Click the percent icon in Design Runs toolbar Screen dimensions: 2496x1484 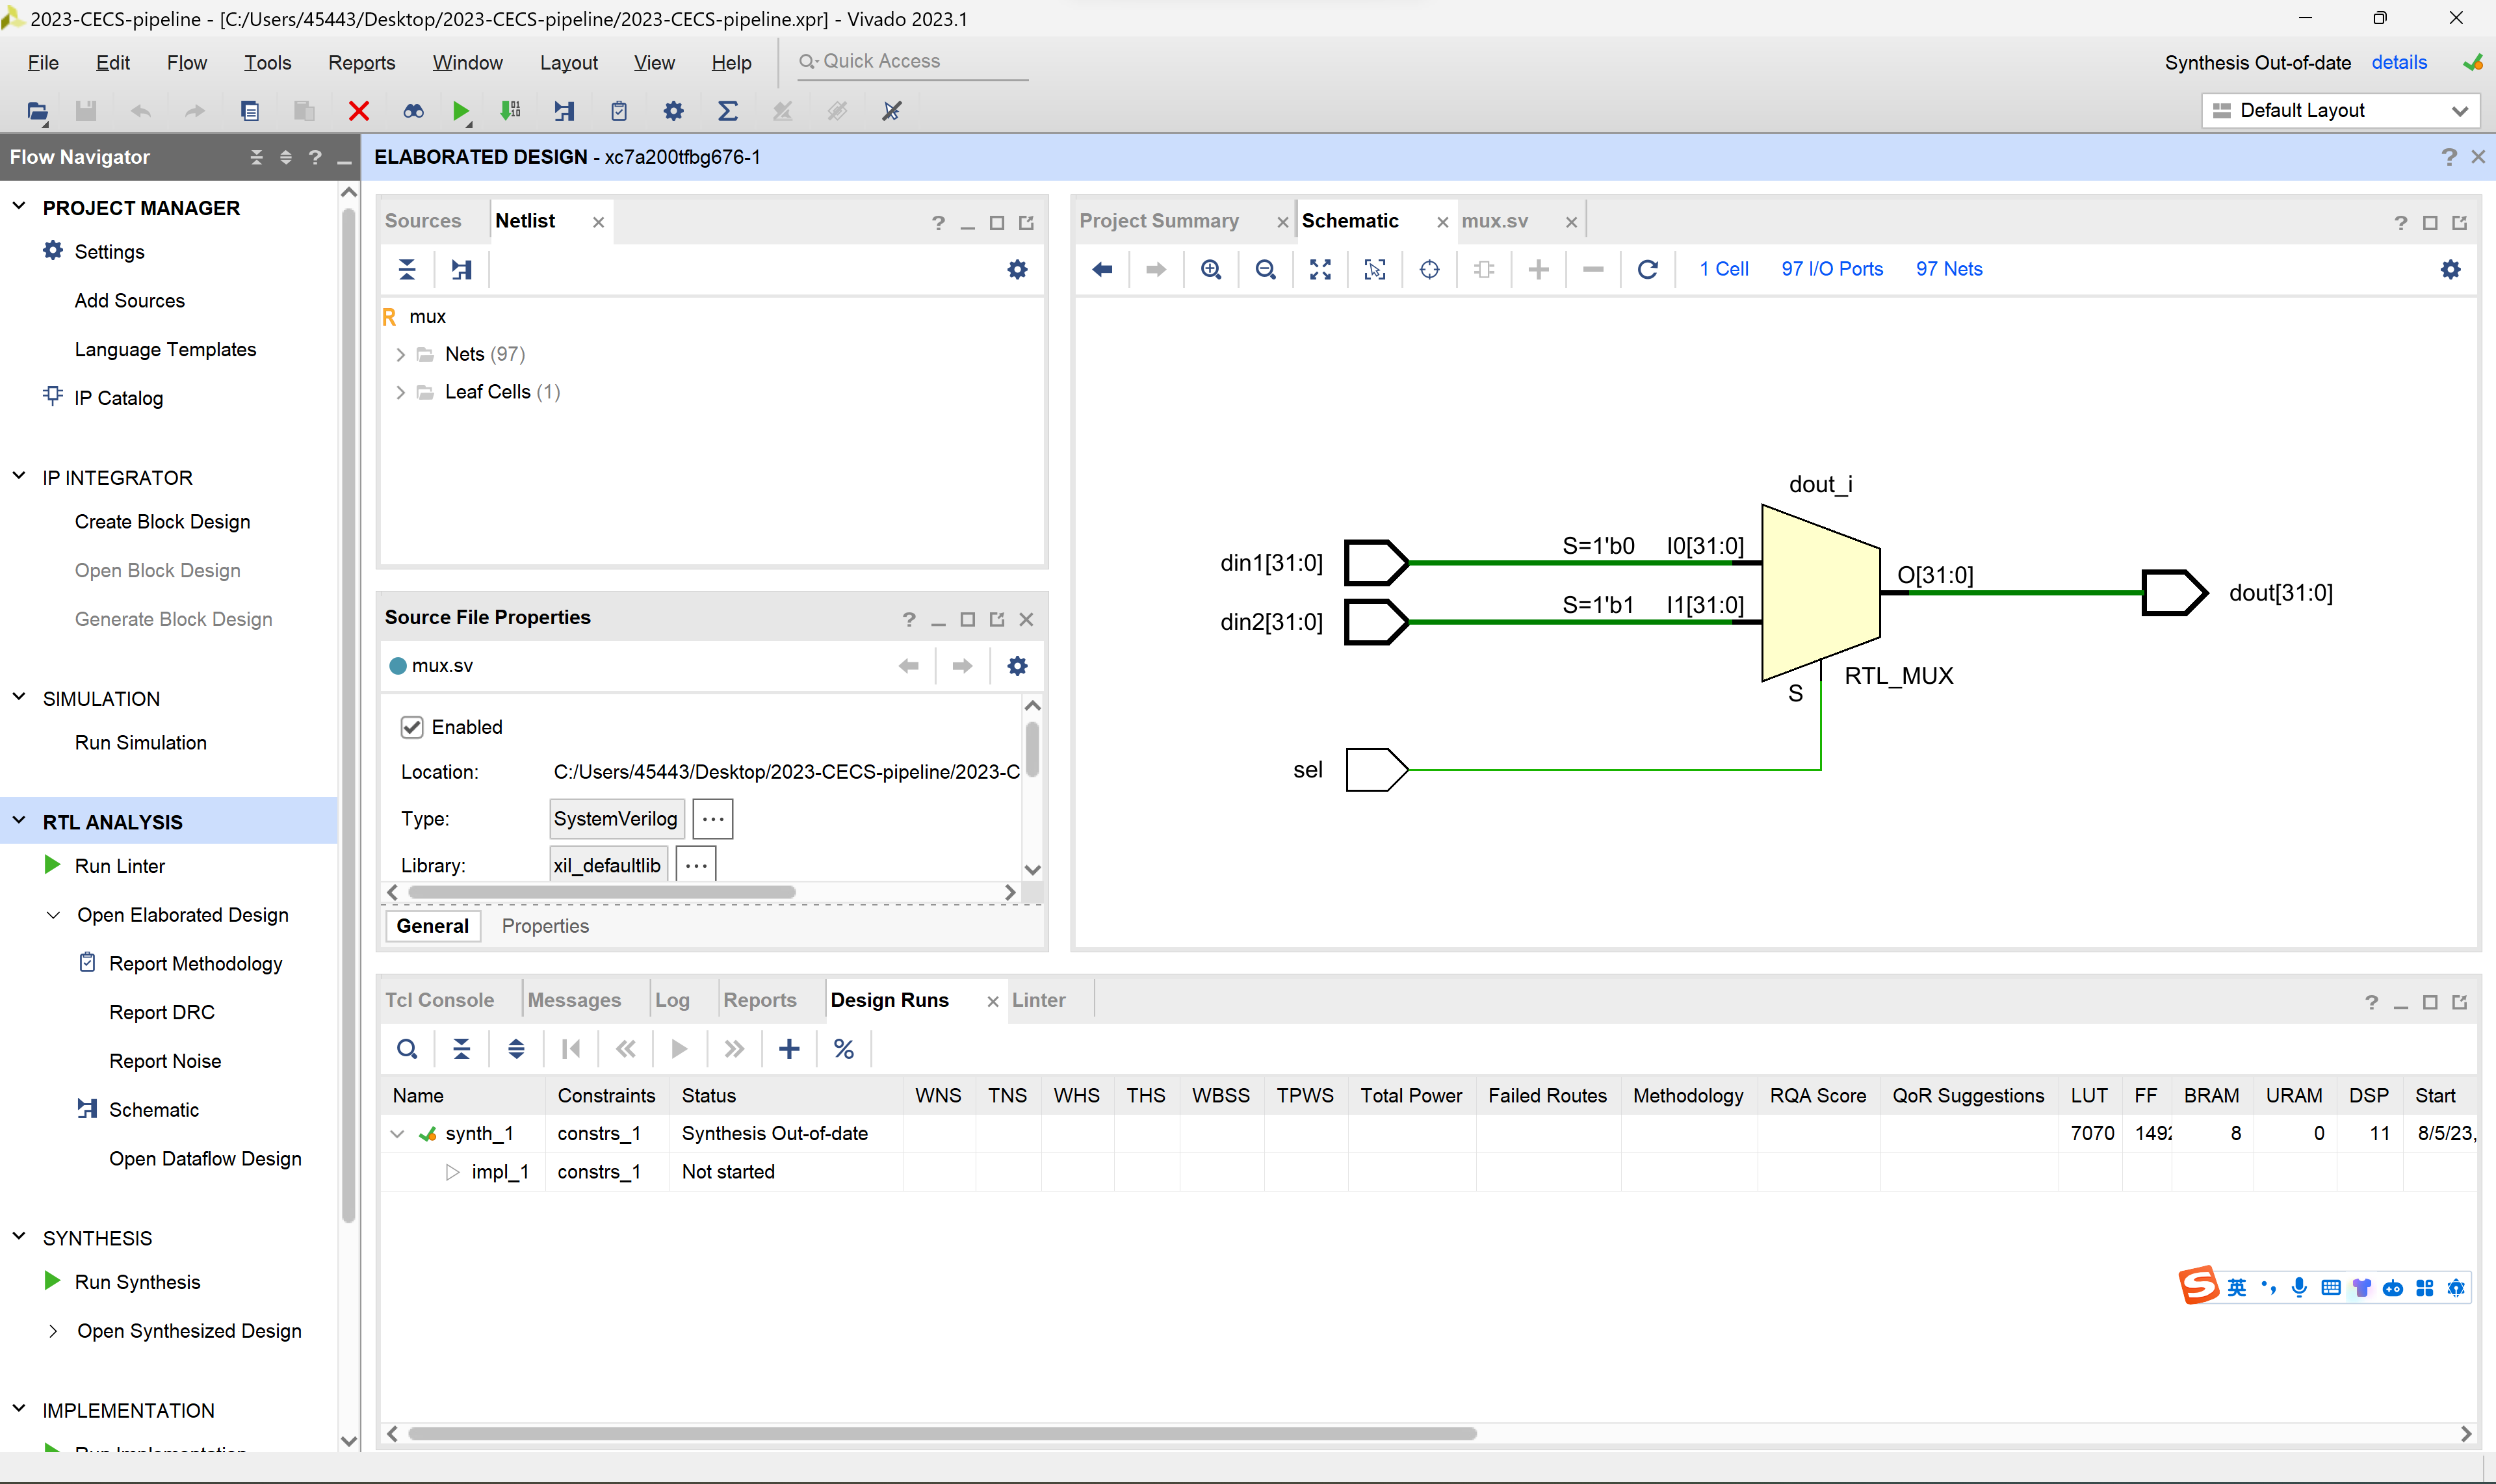pos(843,1048)
